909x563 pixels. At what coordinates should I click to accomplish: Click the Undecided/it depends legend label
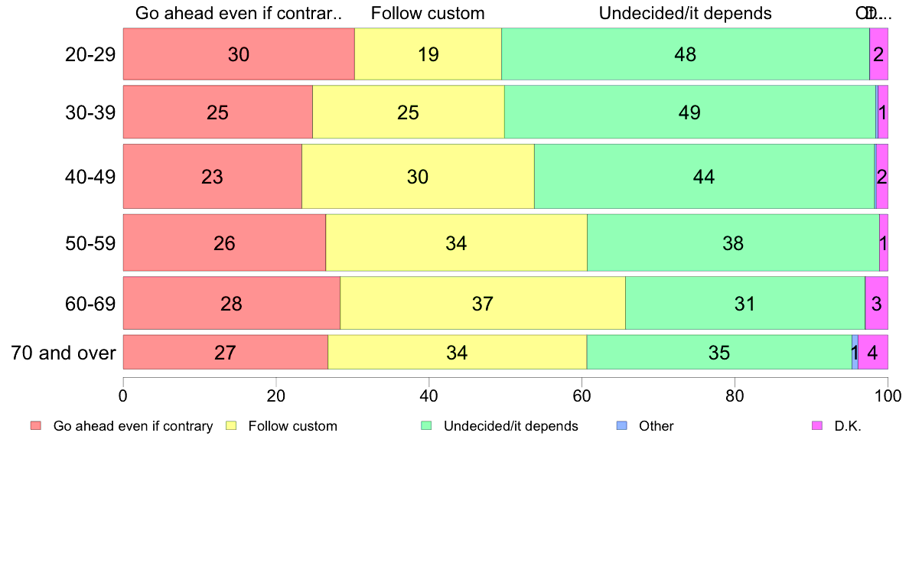point(510,426)
